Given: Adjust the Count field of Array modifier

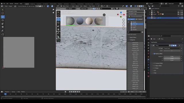Looking at the screenshot, I should [x=172, y=51].
